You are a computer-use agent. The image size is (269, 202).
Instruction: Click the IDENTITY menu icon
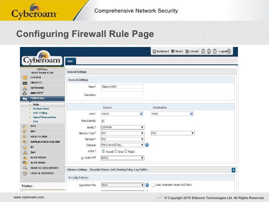pos(25,93)
